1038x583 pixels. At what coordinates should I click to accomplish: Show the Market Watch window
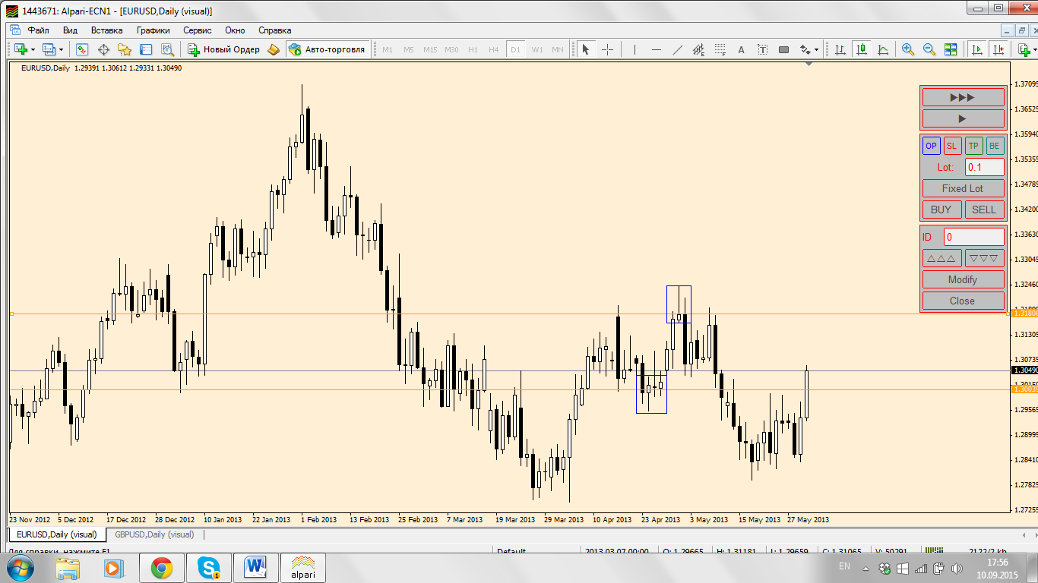82,49
